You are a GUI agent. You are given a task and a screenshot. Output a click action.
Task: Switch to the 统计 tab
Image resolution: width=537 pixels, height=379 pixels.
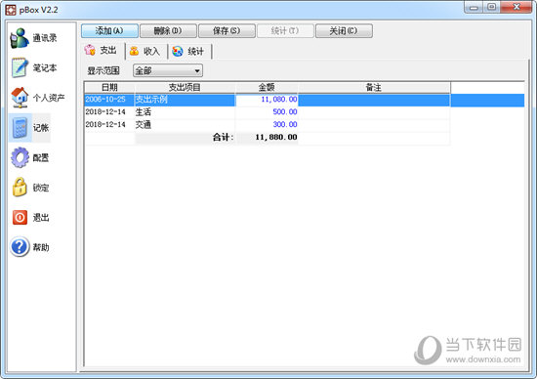tap(188, 52)
